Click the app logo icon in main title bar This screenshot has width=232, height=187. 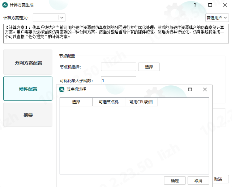click(x=5, y=5)
